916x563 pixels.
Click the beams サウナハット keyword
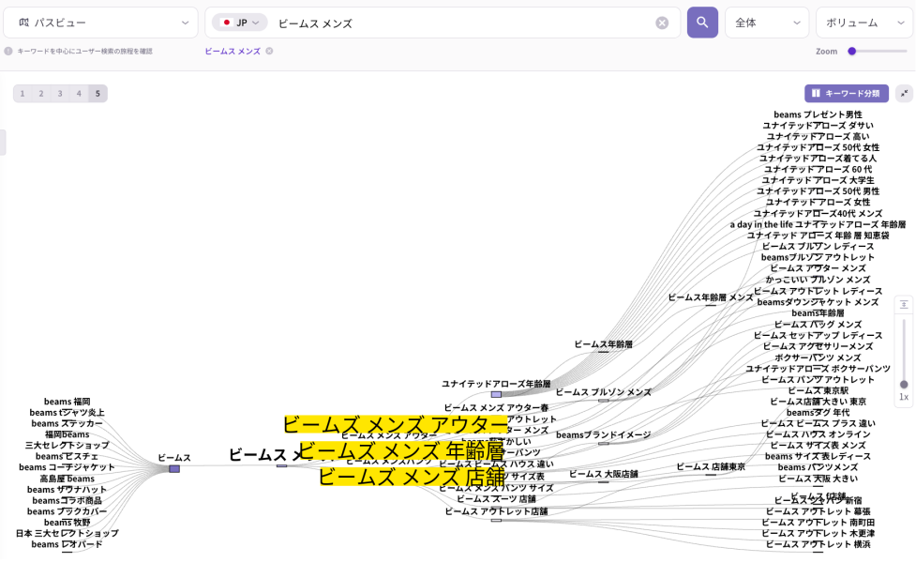click(x=68, y=490)
